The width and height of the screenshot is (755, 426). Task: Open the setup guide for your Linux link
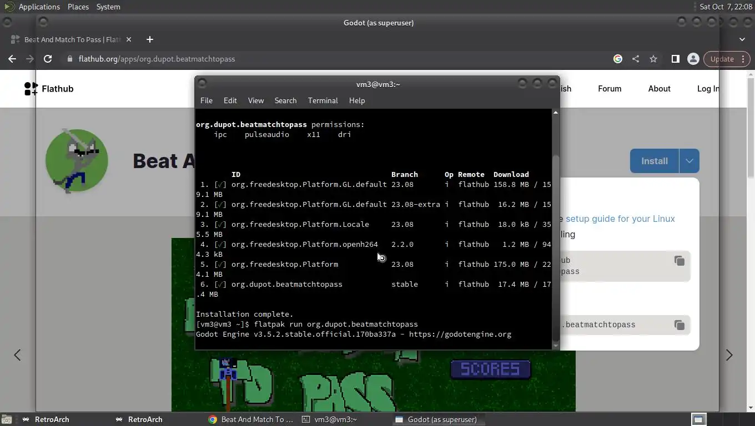click(620, 219)
